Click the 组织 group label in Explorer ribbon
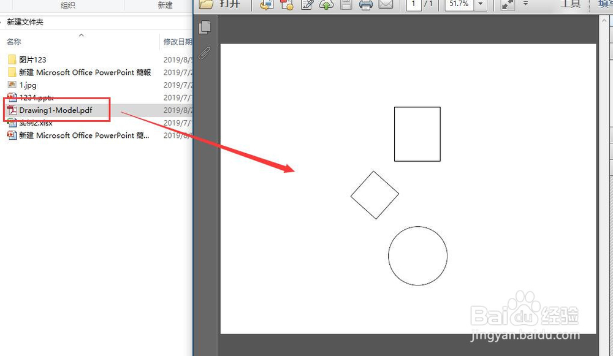 [x=68, y=5]
